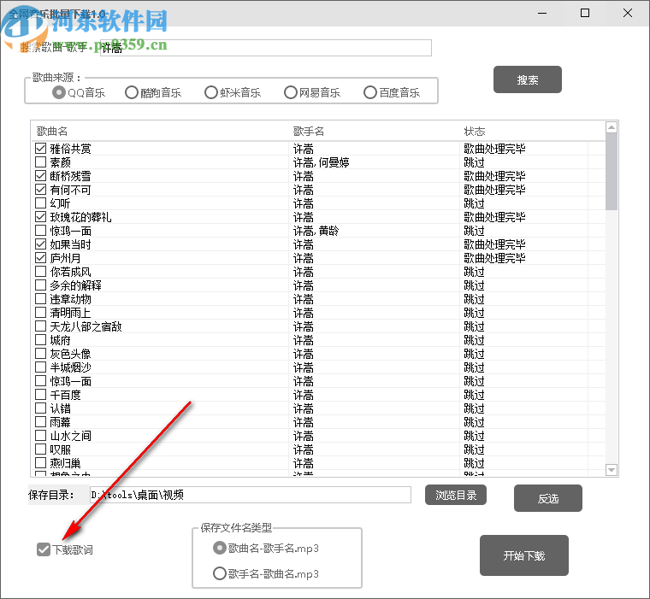Viewport: 650px width, 599px height.
Task: Check the song 灰色头像
Action: (x=41, y=354)
